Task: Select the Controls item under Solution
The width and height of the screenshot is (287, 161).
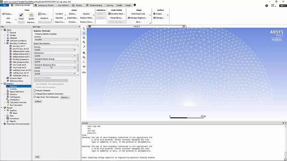Action: 13,89
